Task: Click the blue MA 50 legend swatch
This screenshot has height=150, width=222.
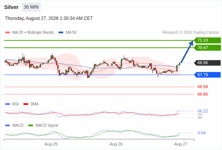Action: 61,33
